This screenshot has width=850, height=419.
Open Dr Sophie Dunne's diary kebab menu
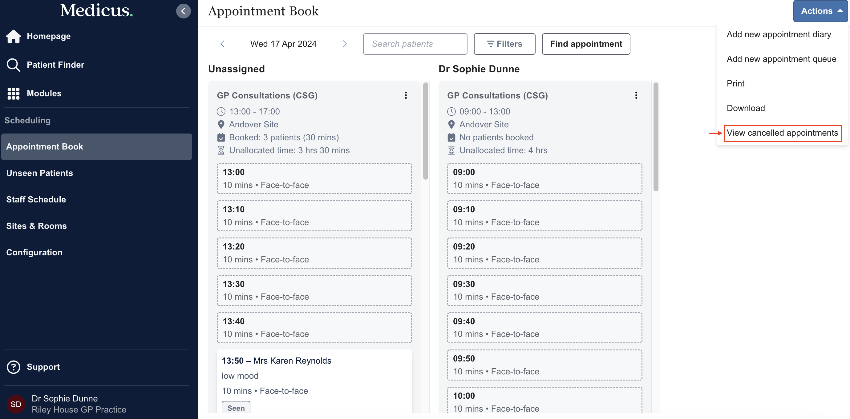click(x=636, y=96)
